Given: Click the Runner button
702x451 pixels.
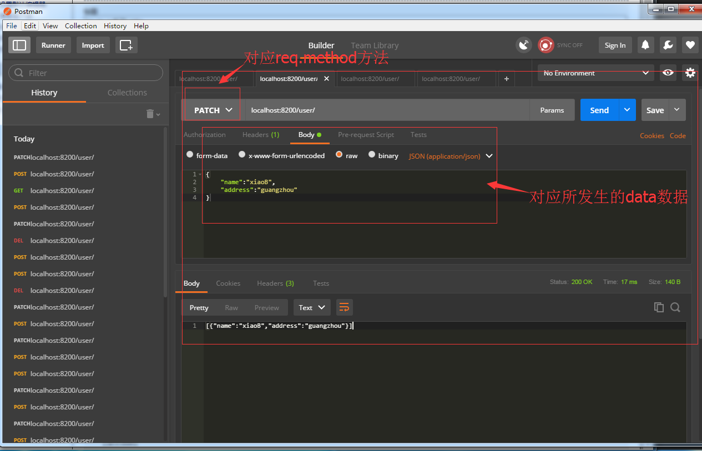Looking at the screenshot, I should point(53,45).
